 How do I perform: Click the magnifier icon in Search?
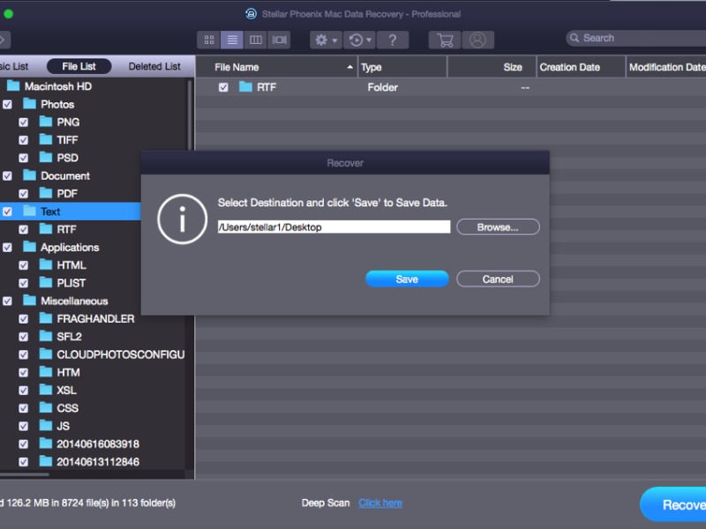[x=575, y=38]
